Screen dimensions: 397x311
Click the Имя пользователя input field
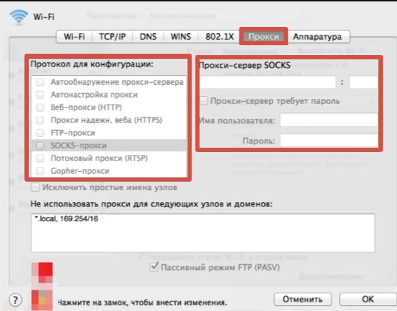[329, 120]
